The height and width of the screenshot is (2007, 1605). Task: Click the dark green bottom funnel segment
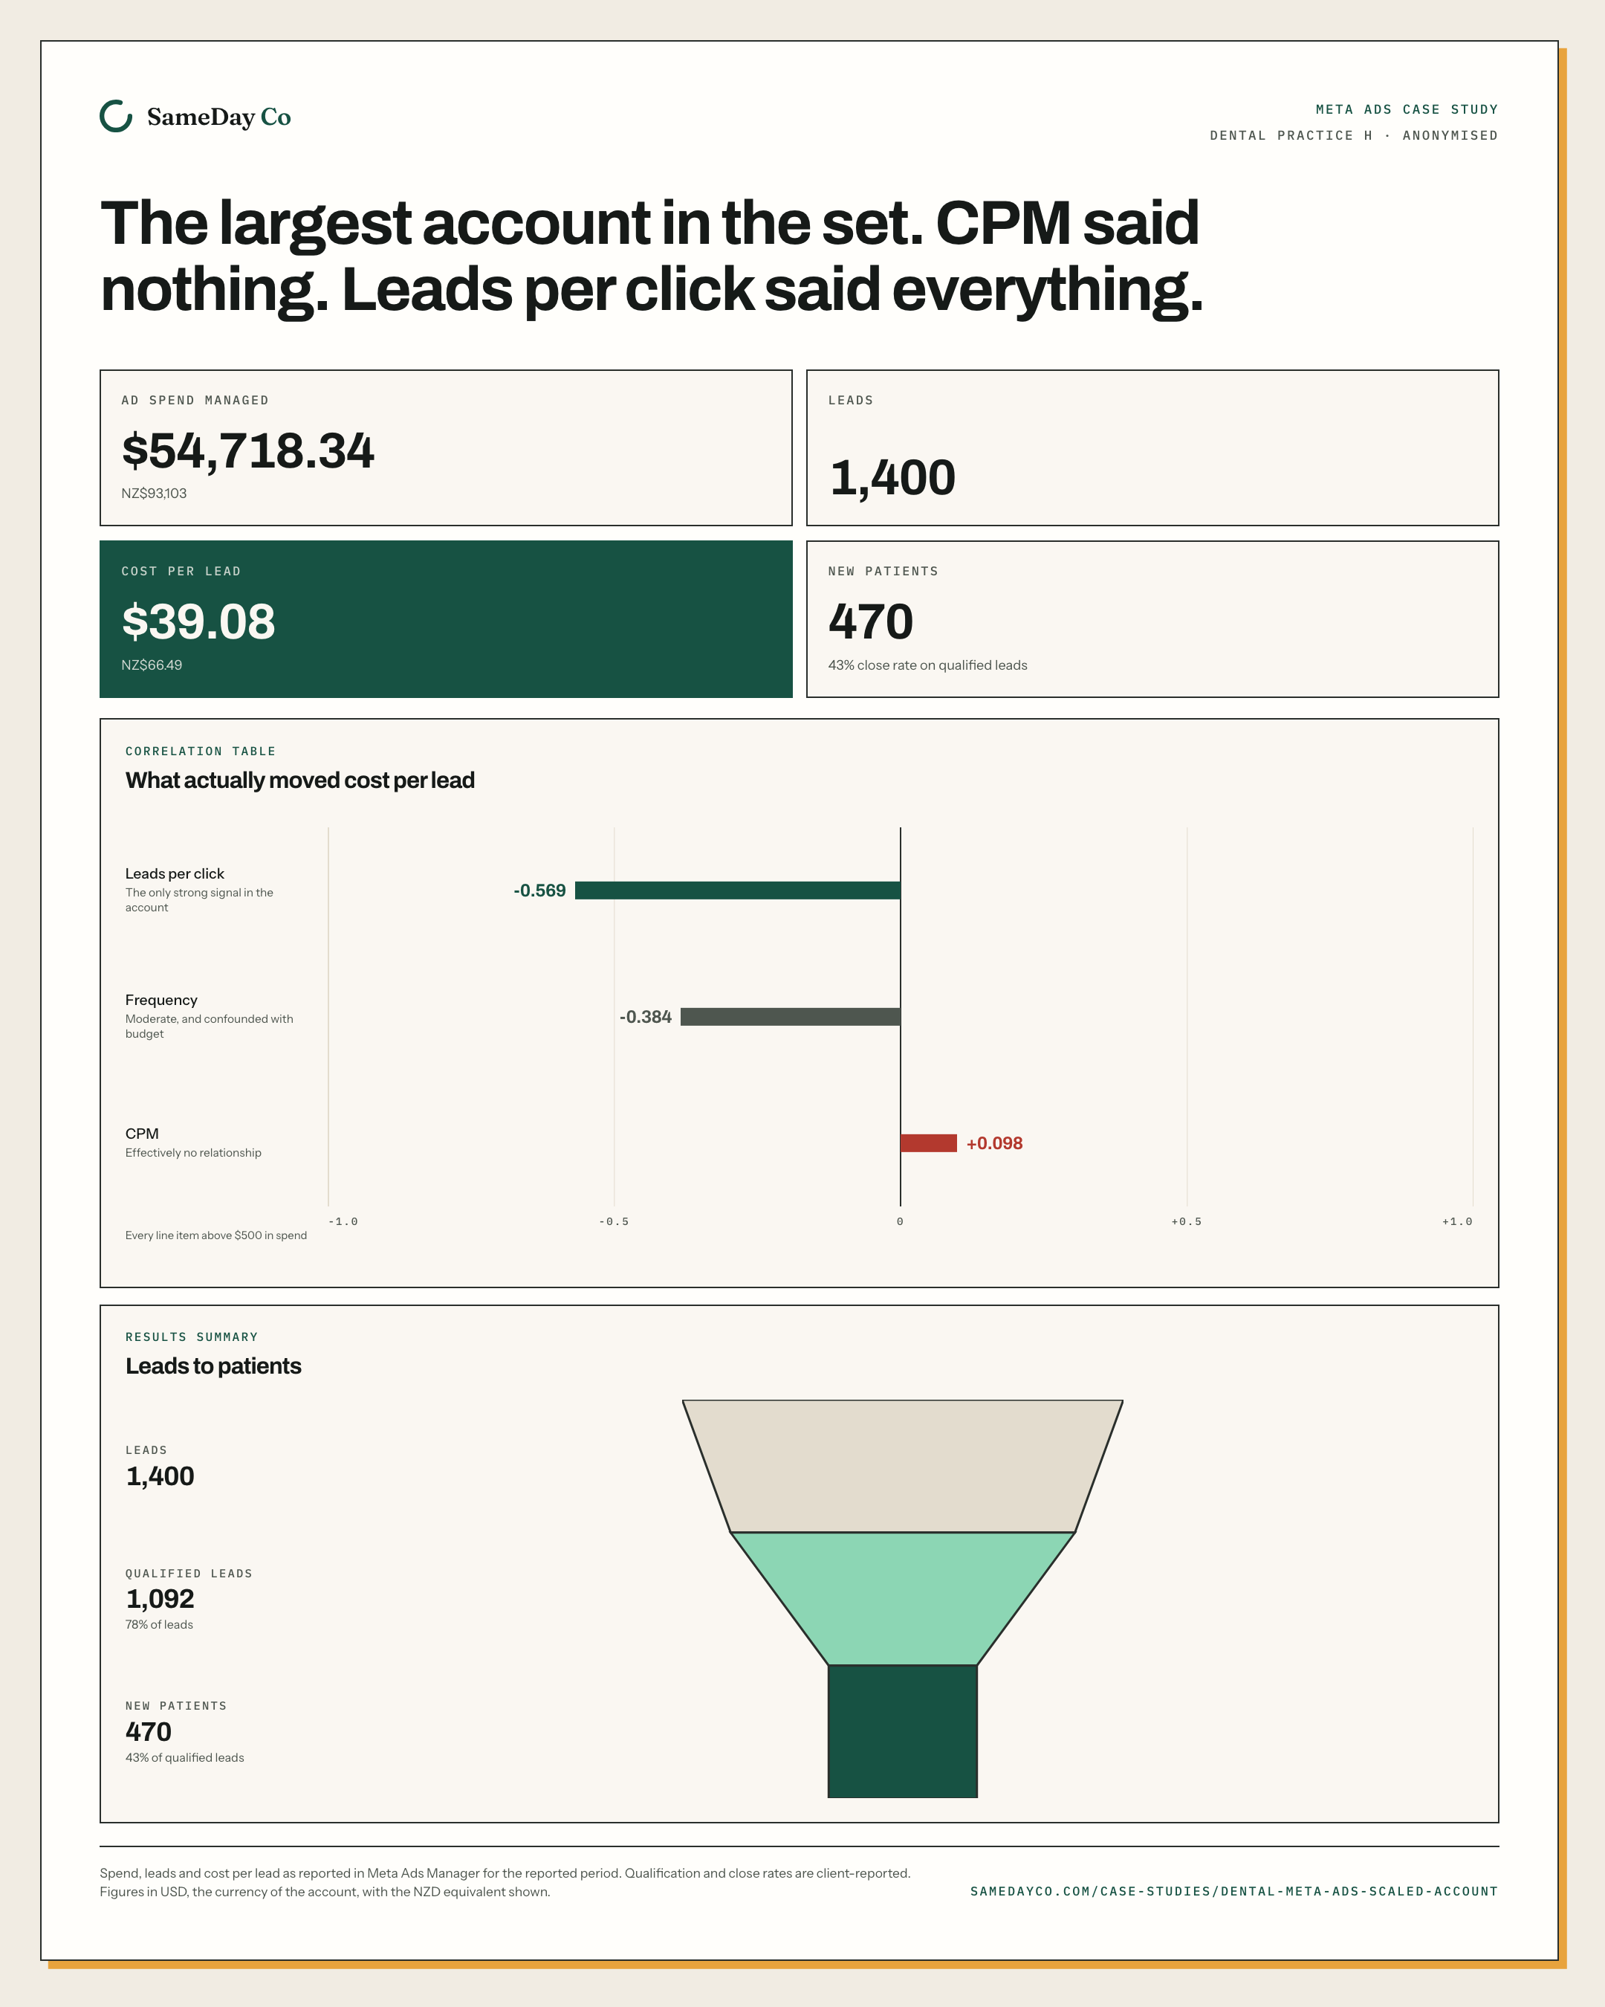click(903, 1731)
